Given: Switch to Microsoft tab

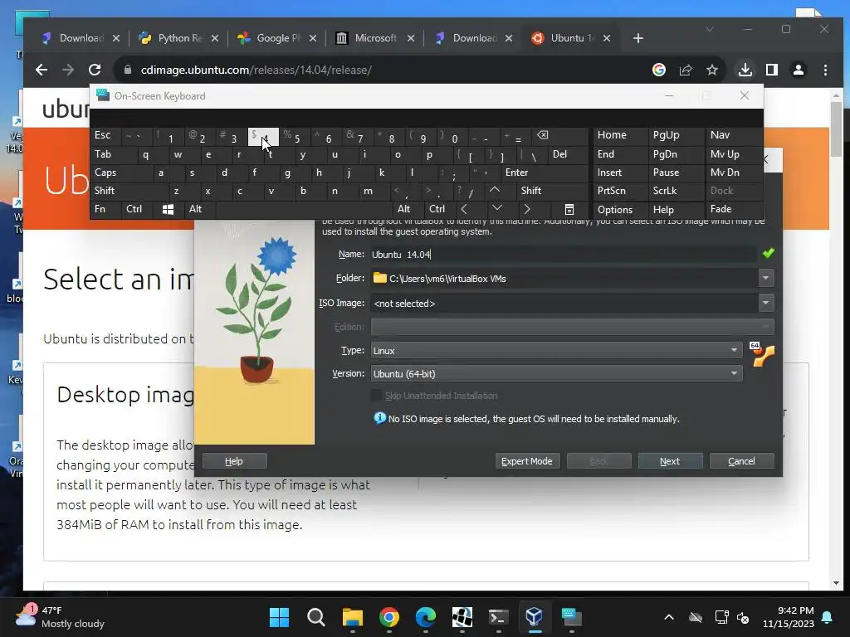Looking at the screenshot, I should click(x=375, y=38).
